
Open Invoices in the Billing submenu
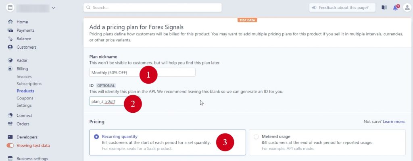24,76
